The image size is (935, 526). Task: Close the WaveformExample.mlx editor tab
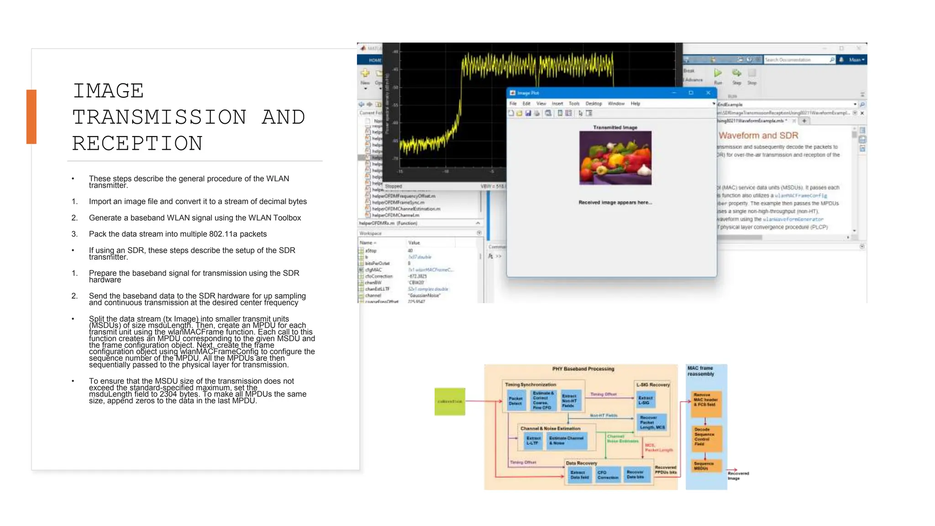(794, 121)
